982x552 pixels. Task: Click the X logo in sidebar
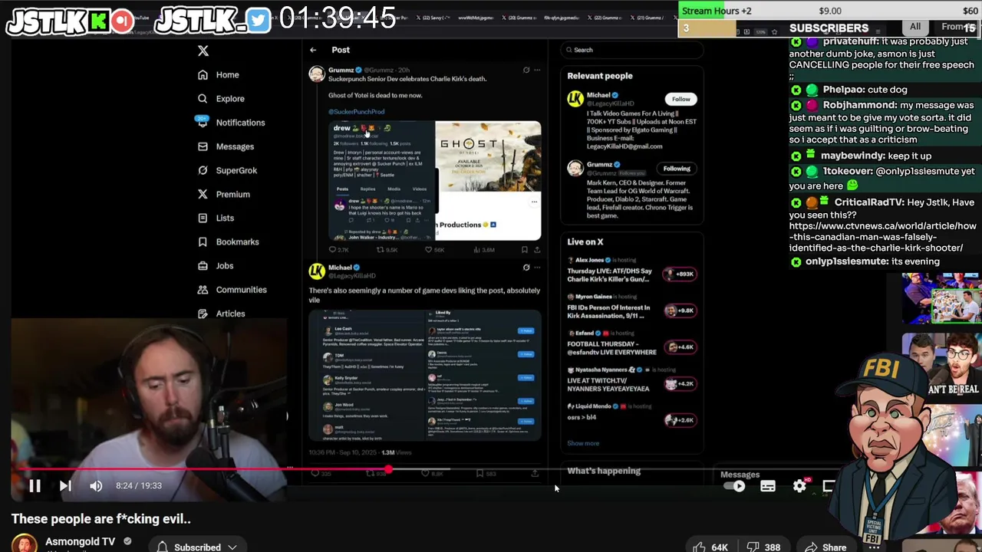203,51
